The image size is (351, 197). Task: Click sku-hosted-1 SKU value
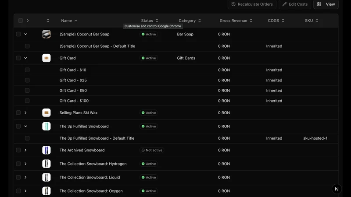[x=315, y=138]
